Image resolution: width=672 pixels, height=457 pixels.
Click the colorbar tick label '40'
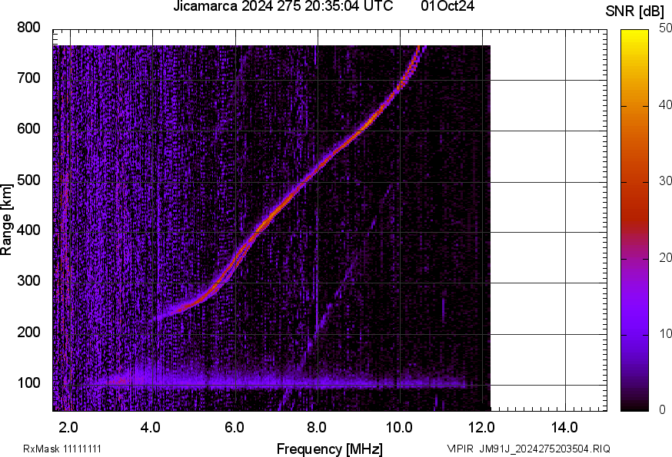pos(665,104)
